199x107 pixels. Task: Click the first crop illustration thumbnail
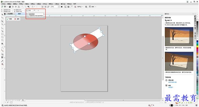179,37
